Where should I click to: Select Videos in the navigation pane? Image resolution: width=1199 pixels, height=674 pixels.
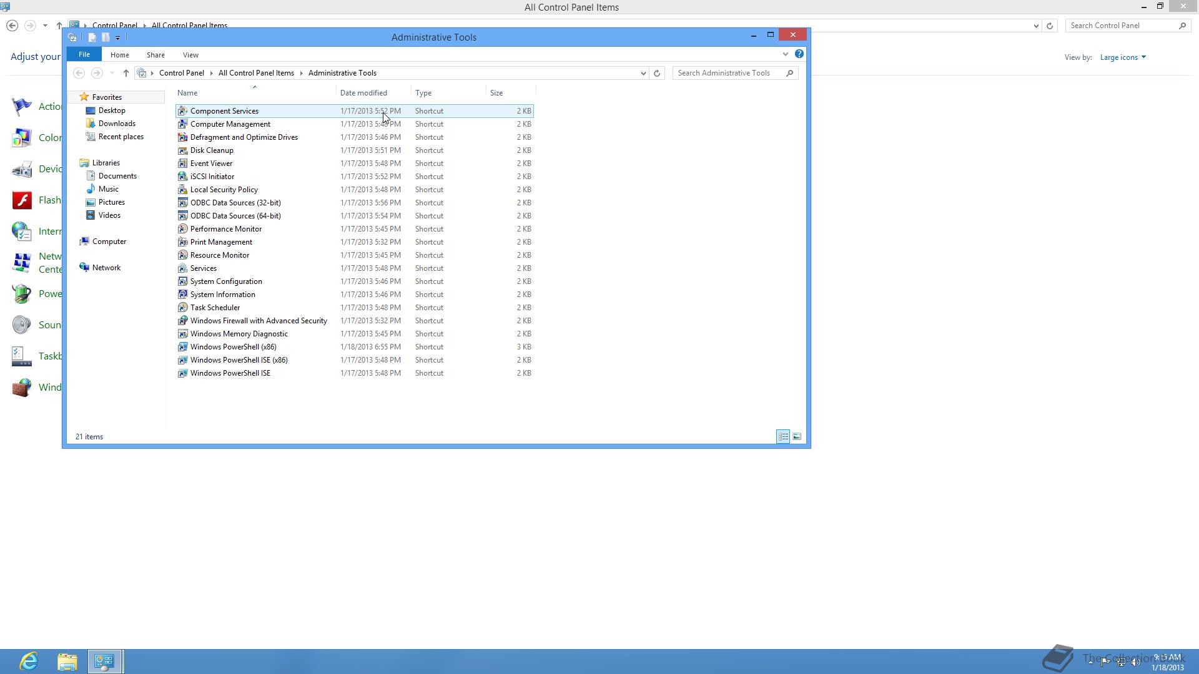pos(109,215)
